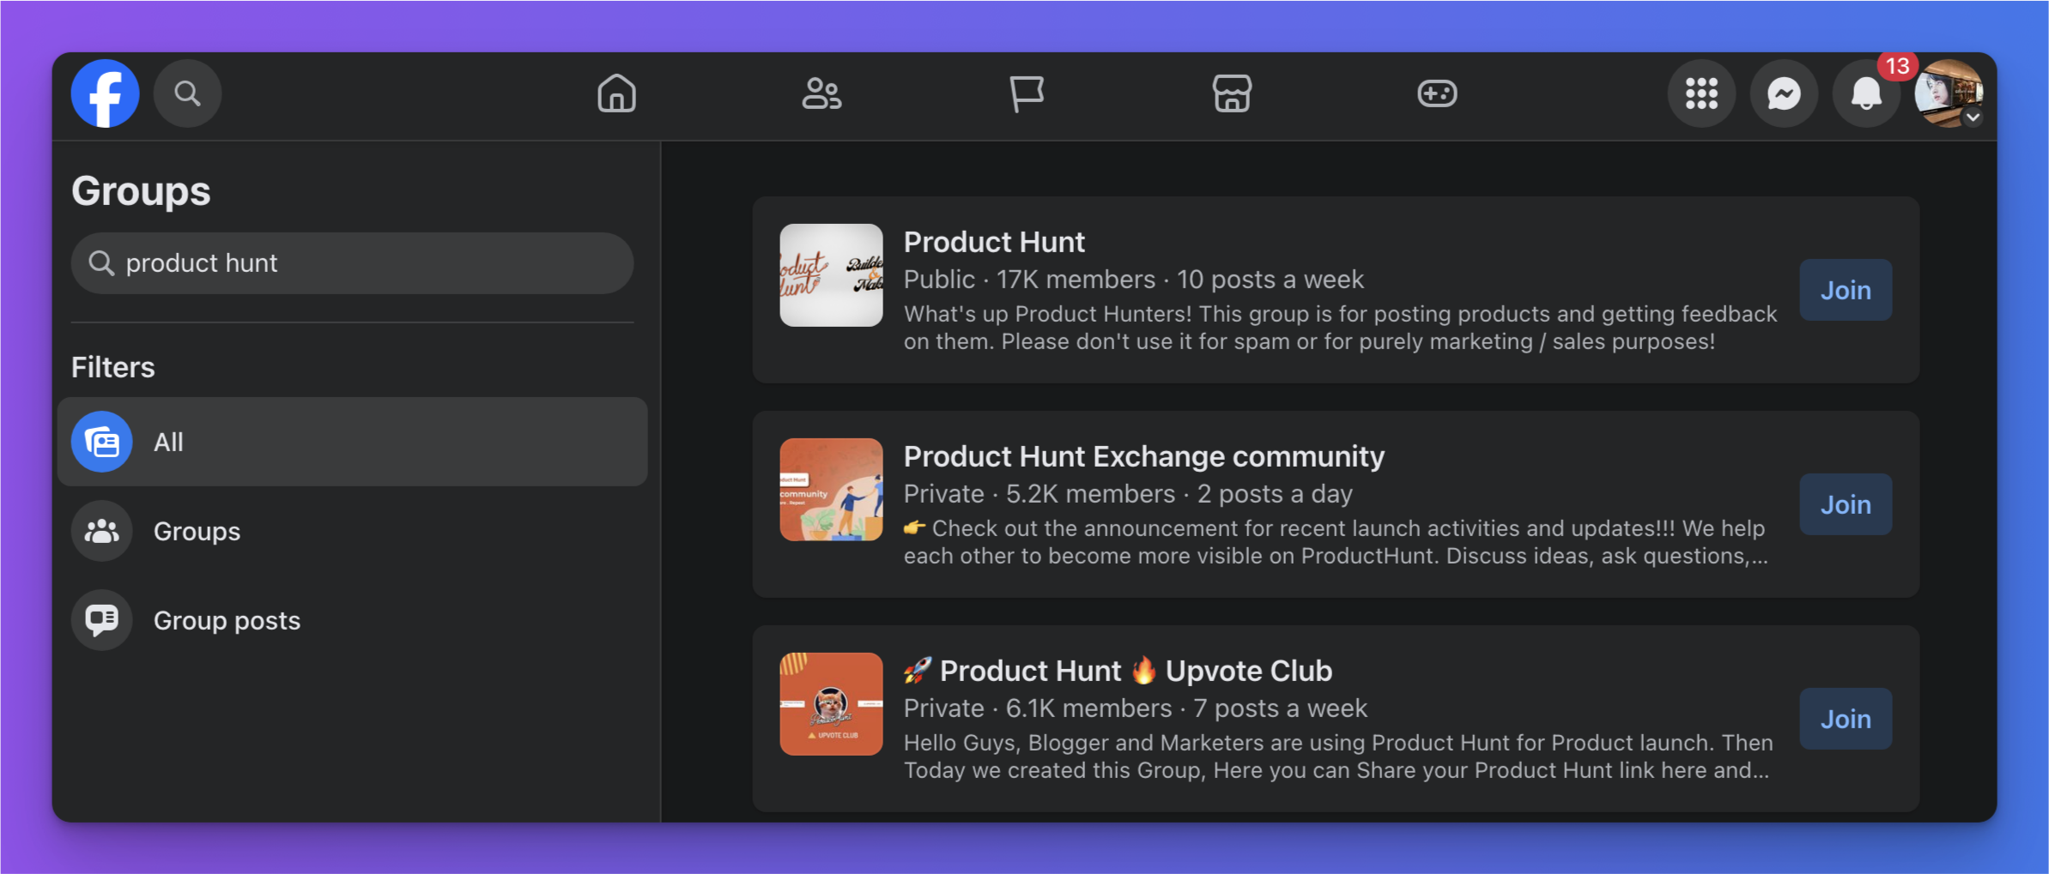
Task: Open the Pages flag icon
Action: coord(1027,93)
